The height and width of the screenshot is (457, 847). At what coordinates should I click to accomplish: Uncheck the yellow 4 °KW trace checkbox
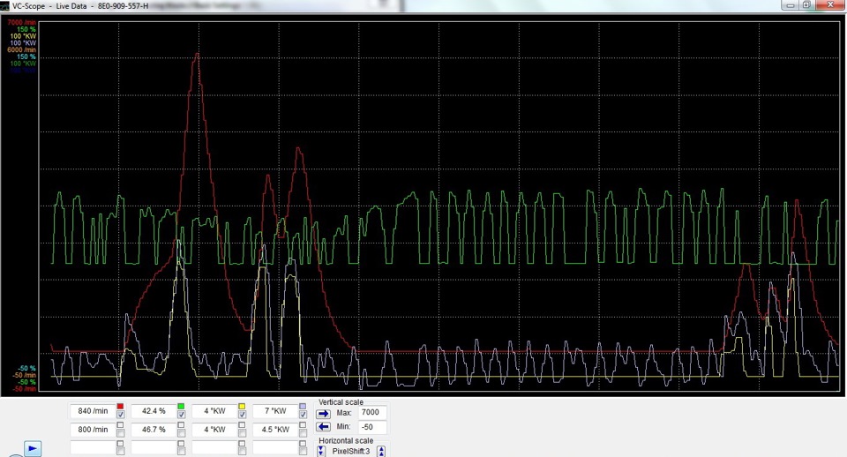242,415
